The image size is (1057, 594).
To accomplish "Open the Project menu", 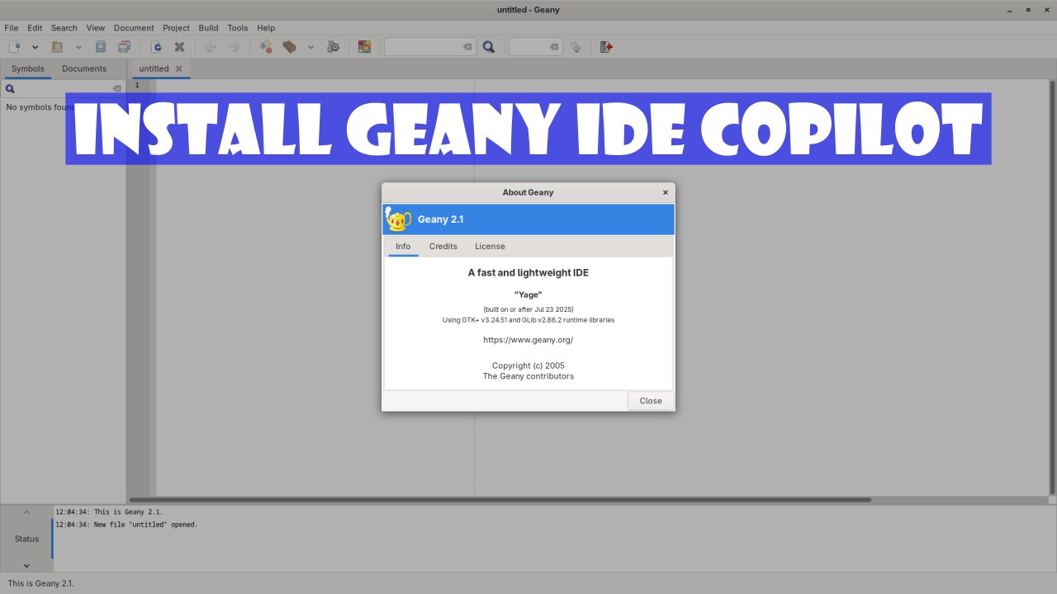I will click(x=176, y=27).
